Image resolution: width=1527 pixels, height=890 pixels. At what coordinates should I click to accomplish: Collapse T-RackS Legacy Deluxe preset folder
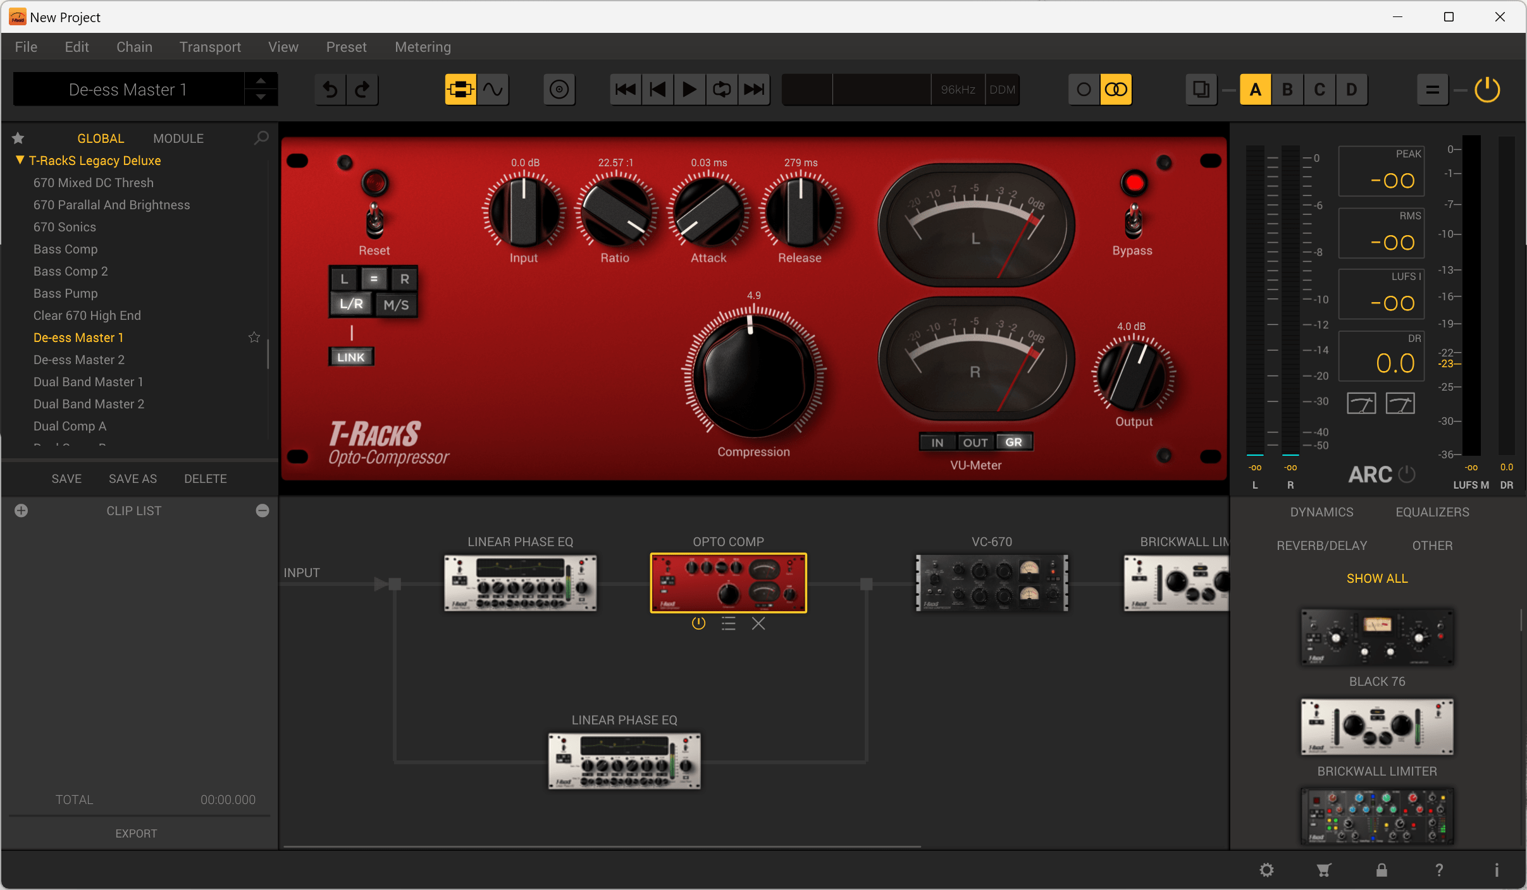tap(20, 161)
